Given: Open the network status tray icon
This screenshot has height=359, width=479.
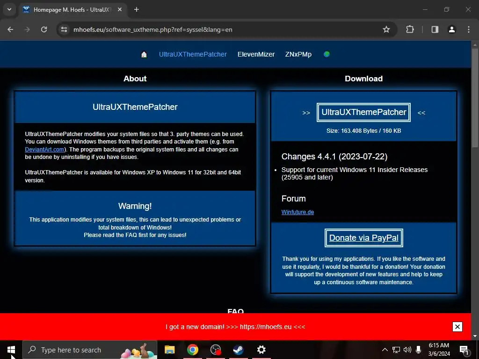Looking at the screenshot, I should pyautogui.click(x=396, y=350).
